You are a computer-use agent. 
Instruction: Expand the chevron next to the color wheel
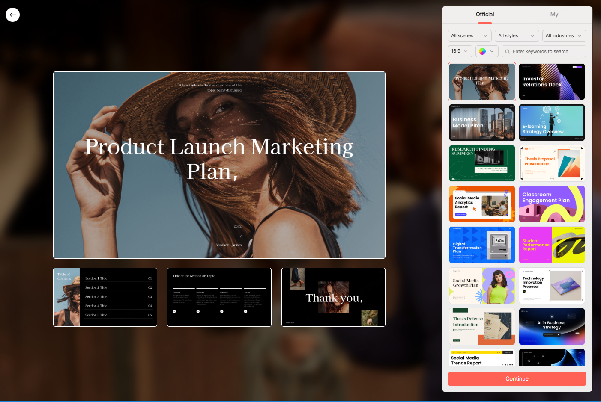click(x=492, y=51)
